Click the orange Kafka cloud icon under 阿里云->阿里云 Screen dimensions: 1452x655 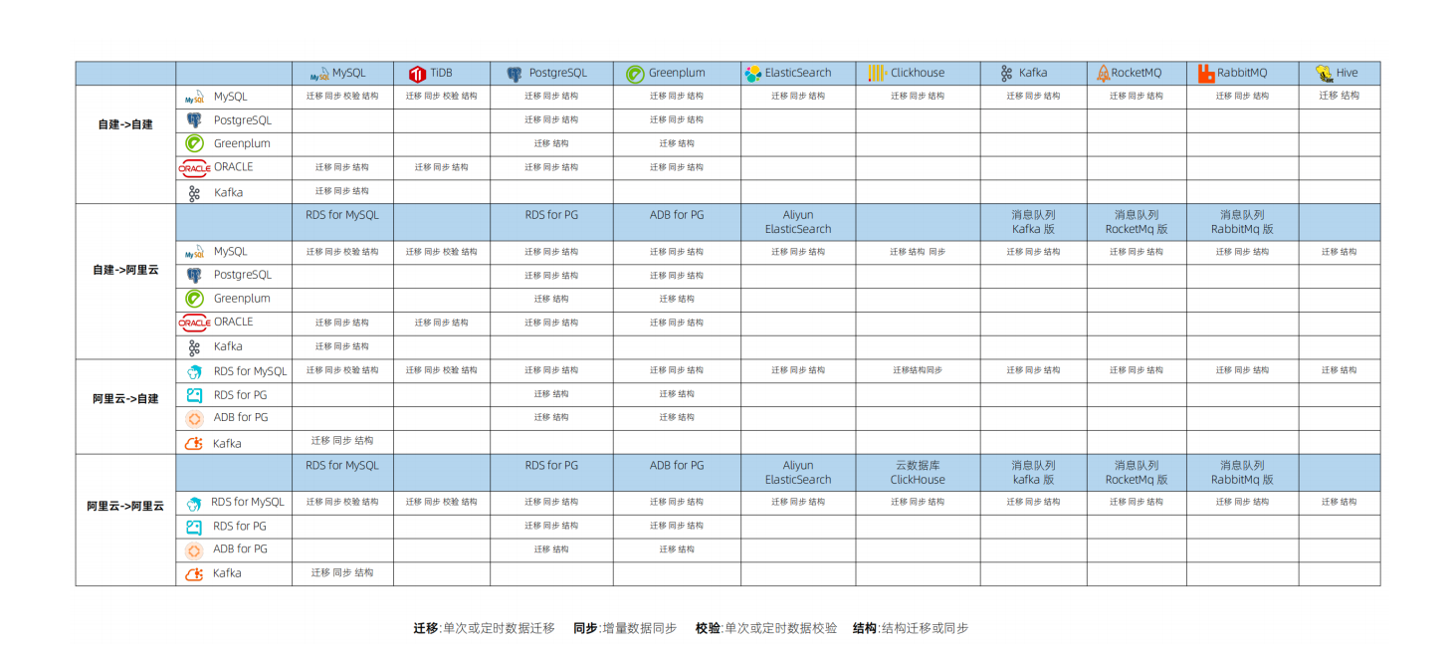(x=195, y=574)
